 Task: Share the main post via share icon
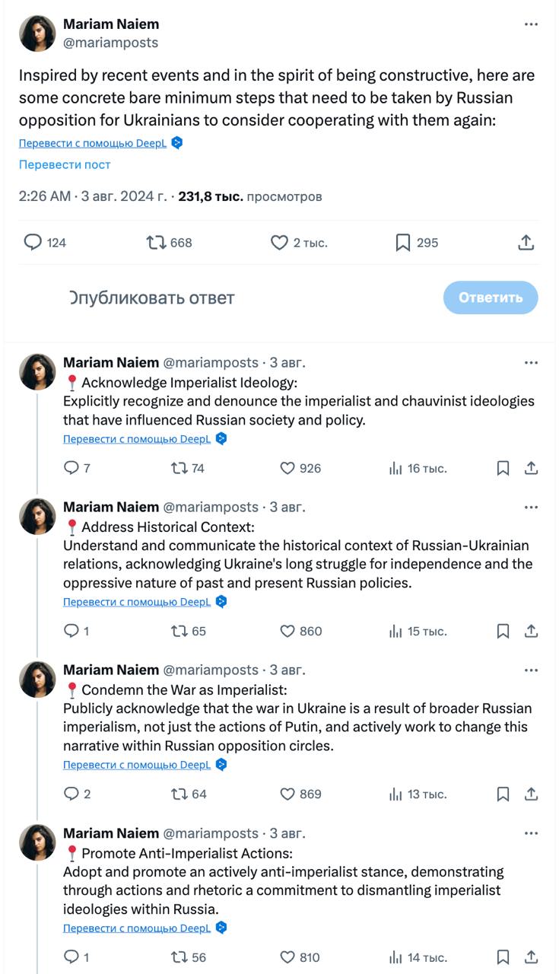point(526,243)
